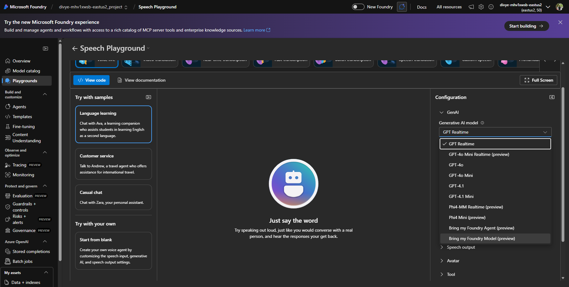Screen dimensions: 569x287
Task: Collapse the GenAI configuration section
Action: 442,112
